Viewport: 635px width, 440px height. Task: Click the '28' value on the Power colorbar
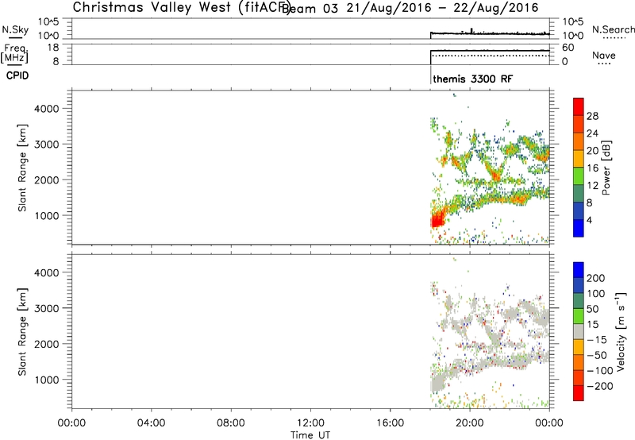click(592, 116)
